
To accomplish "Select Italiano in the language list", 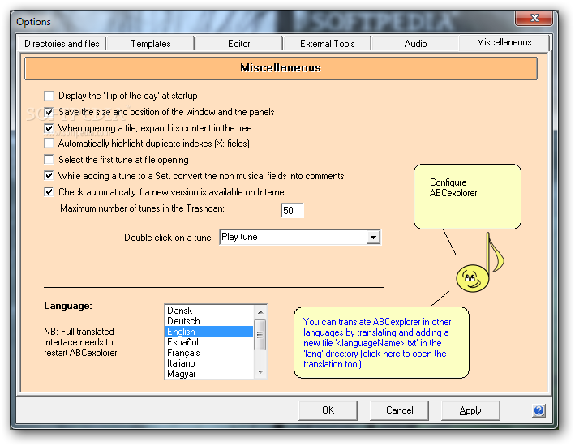I will (209, 363).
